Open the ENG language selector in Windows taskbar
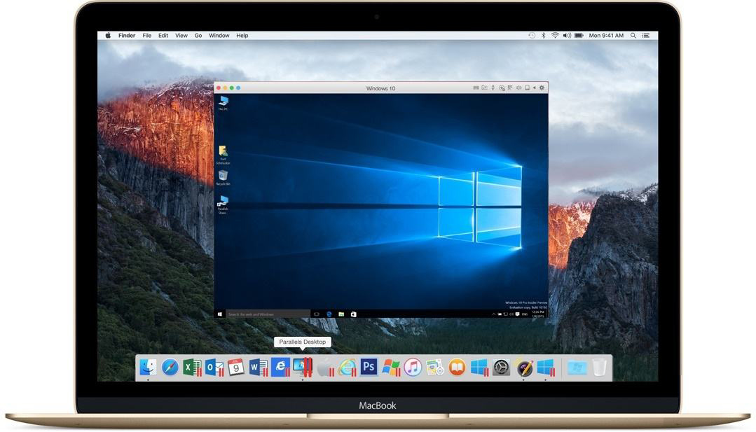The height and width of the screenshot is (432, 756). click(x=524, y=314)
